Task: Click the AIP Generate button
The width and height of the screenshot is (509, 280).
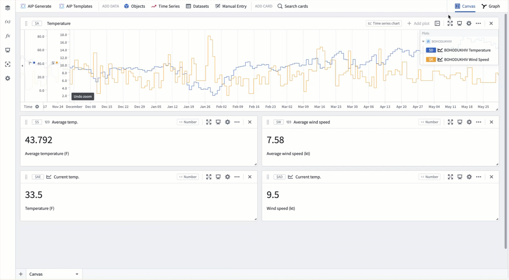Action: coord(36,6)
